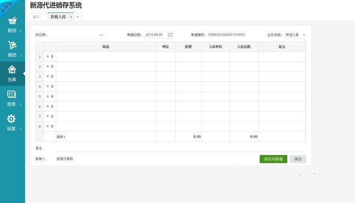Click the 数量 column header
The width and height of the screenshot is (355, 203).
point(188,47)
